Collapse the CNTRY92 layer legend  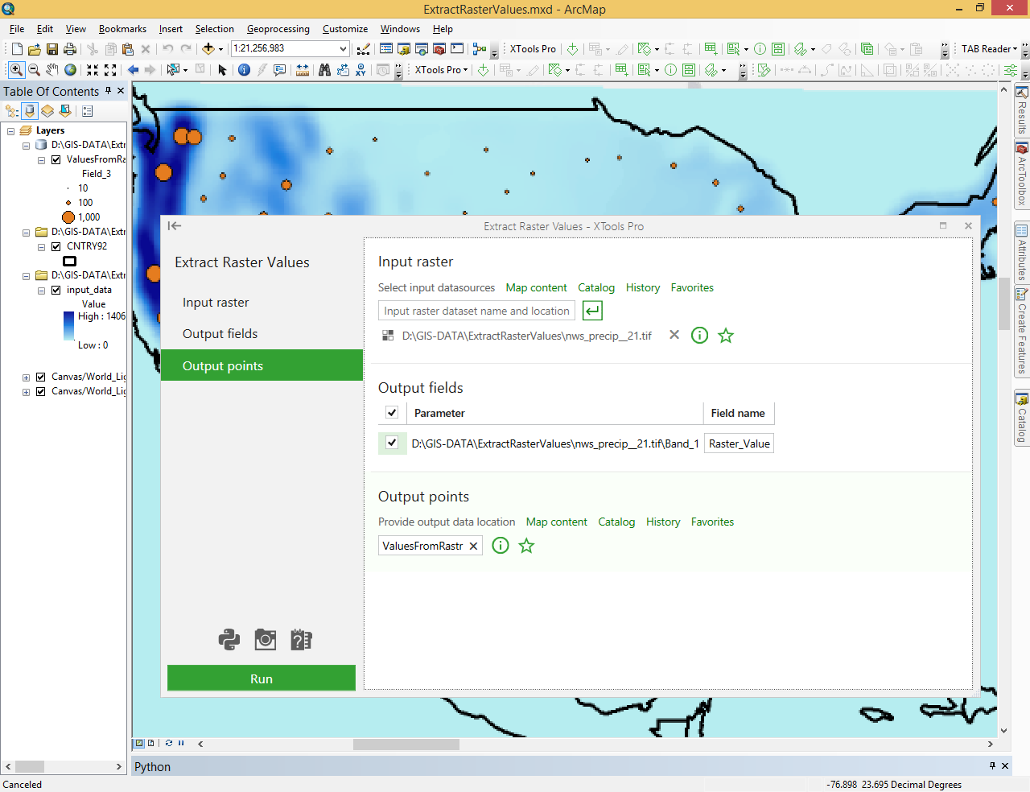[41, 247]
